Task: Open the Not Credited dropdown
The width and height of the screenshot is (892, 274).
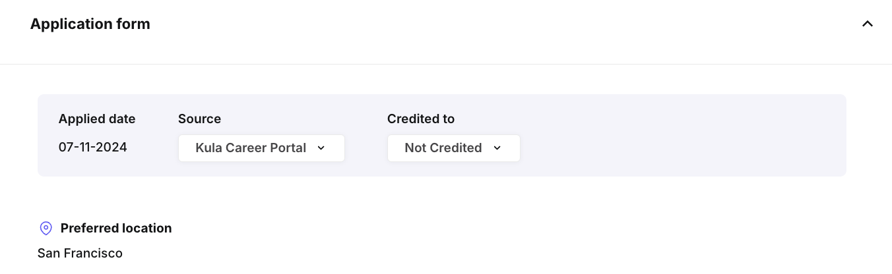Action: [453, 148]
